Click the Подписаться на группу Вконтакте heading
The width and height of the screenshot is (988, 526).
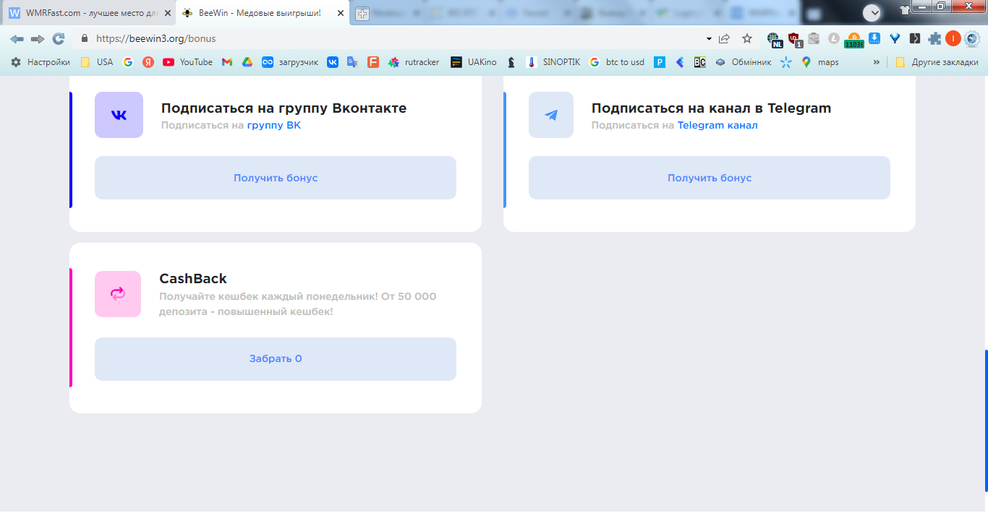tap(284, 108)
